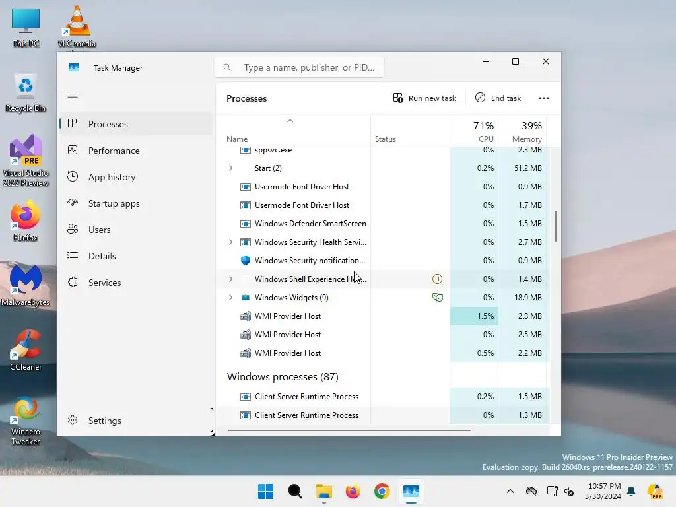This screenshot has height=507, width=676.
Task: Click the search magnifier icon in Task Manager
Action: pos(227,67)
